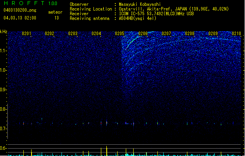Click the 'meteor' label
This screenshot has height=156, width=245.
pos(55,12)
